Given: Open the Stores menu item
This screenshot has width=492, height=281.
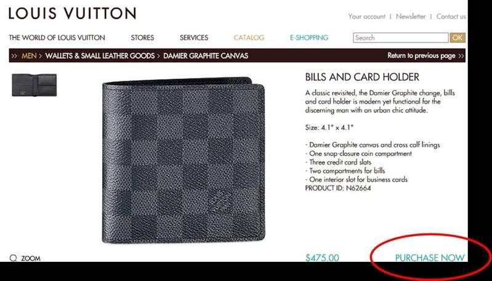Looking at the screenshot, I should (142, 38).
